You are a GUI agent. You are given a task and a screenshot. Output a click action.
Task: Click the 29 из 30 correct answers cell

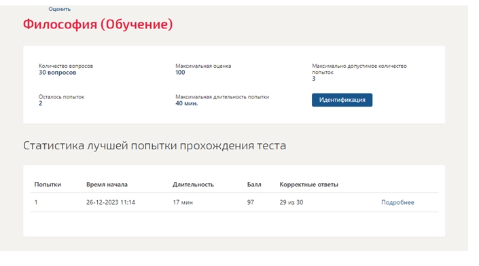pos(291,202)
